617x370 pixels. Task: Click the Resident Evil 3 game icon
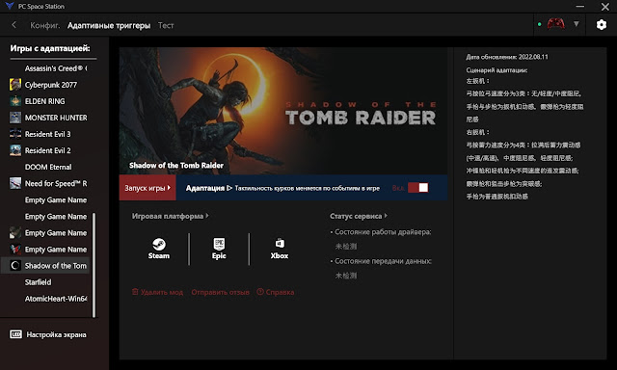tap(15, 134)
